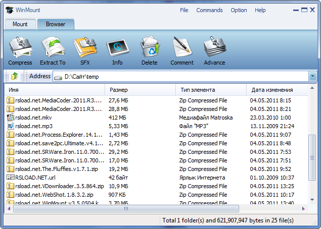This screenshot has height=229, width=321.
Task: Click the date 13.11.2009 21:24
Action: pos(272,126)
